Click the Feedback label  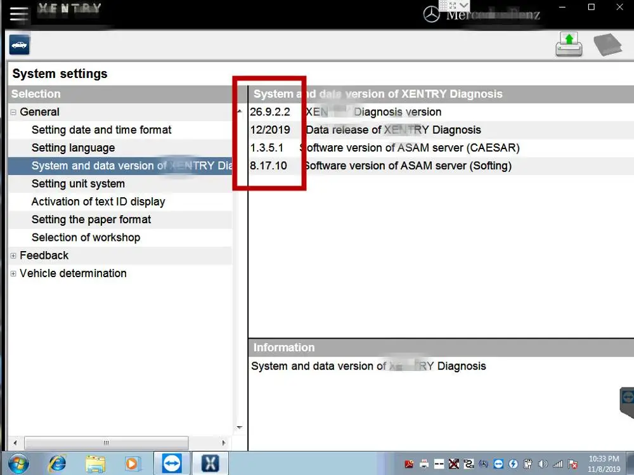pyautogui.click(x=44, y=256)
